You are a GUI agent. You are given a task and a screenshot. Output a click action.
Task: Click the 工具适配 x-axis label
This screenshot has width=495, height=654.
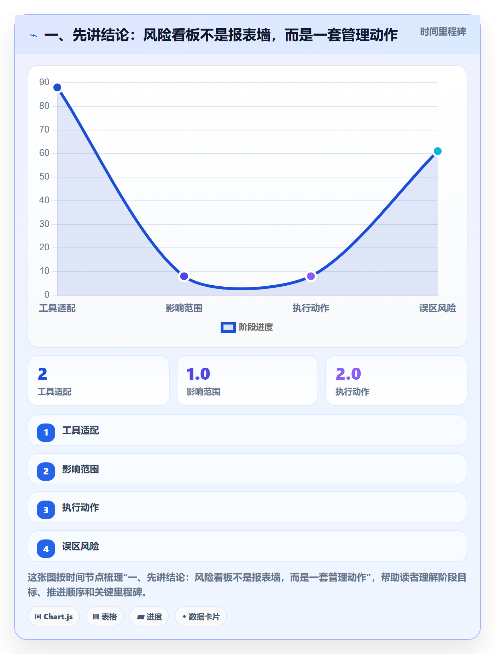[x=57, y=308]
